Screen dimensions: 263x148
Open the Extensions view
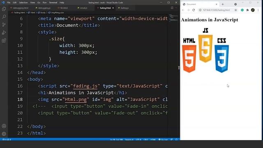coord(4,40)
